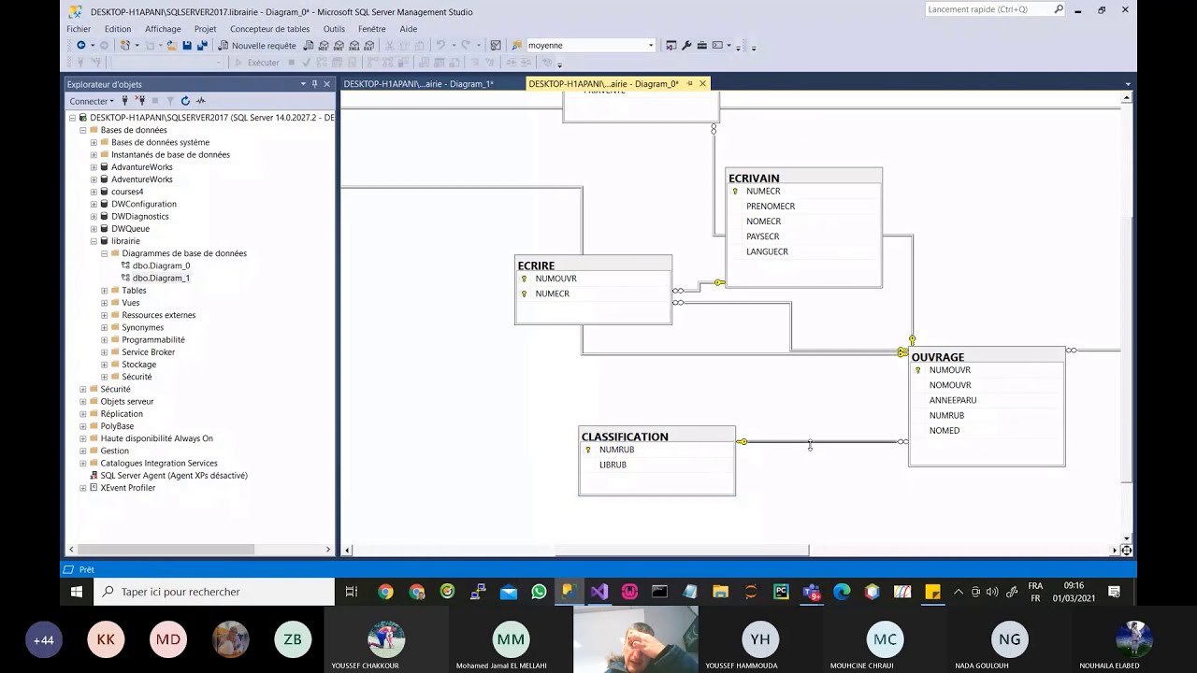Click the Nouvelle requête button

[256, 46]
